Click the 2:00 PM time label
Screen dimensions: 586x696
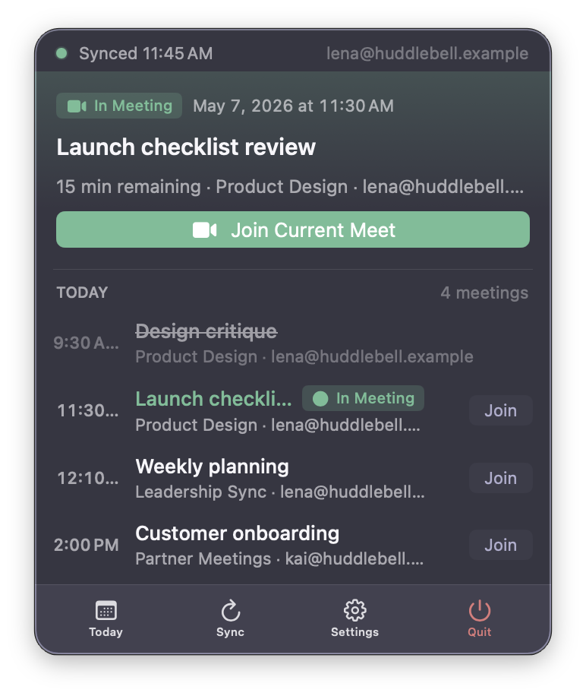[x=86, y=545]
